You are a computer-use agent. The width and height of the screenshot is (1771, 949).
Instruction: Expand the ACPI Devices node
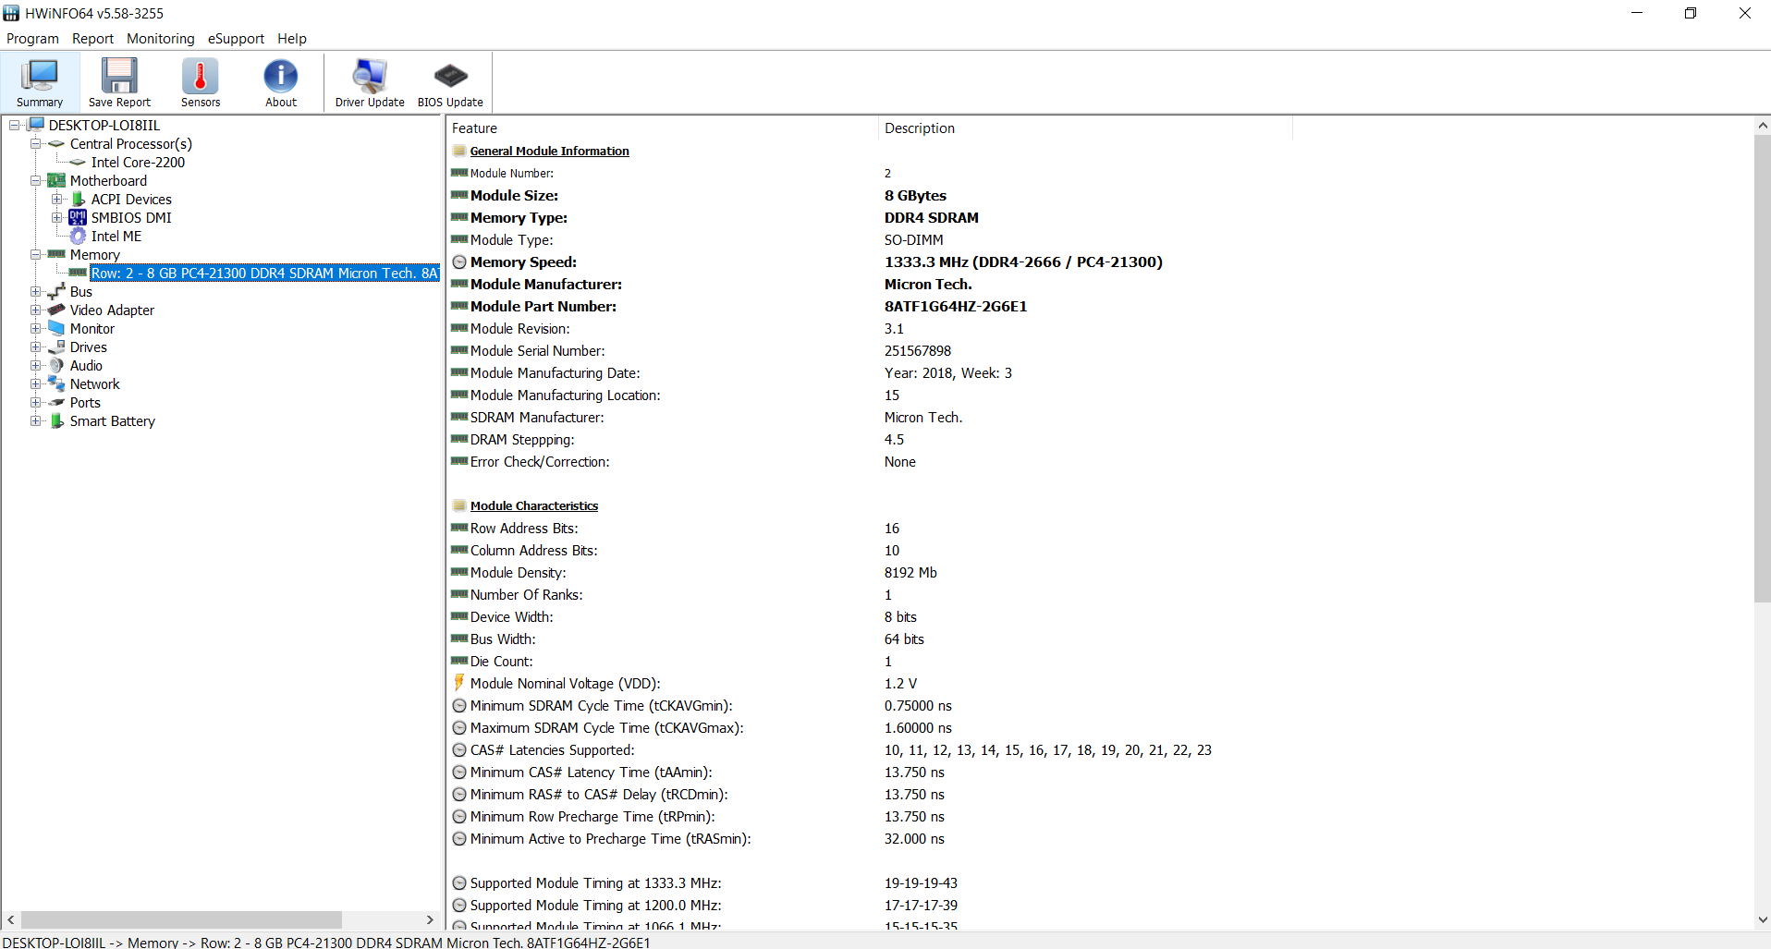click(x=56, y=199)
